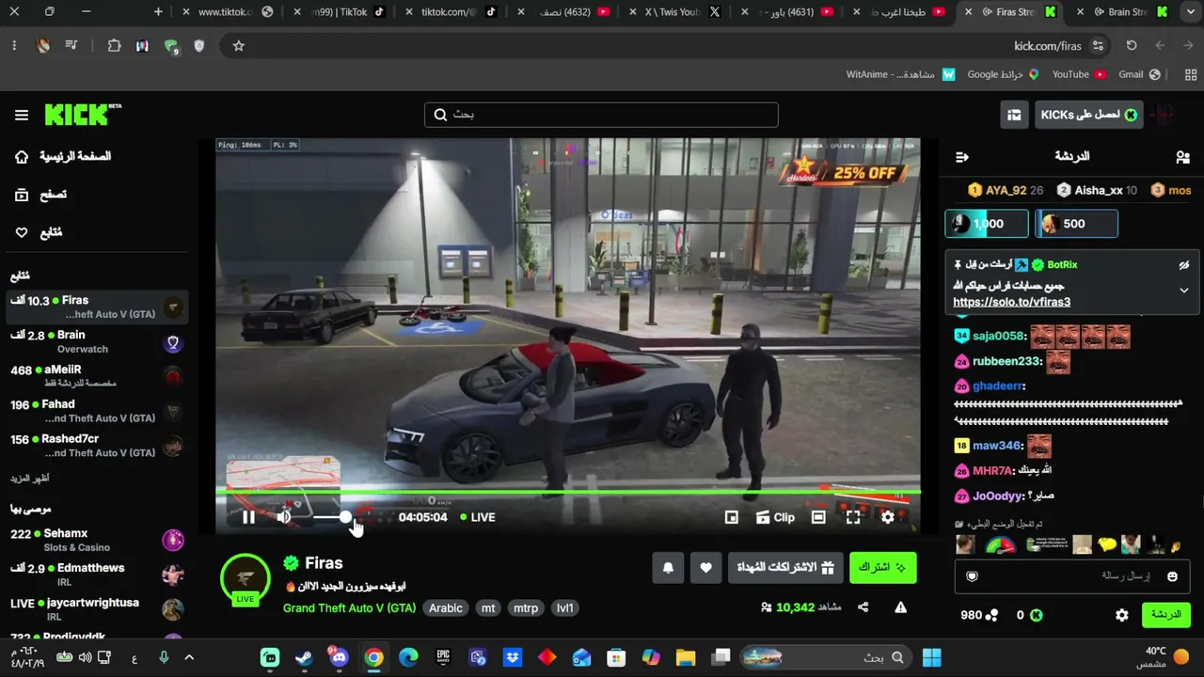Image resolution: width=1204 pixels, height=677 pixels.
Task: Select the Arabic tag
Action: [446, 608]
